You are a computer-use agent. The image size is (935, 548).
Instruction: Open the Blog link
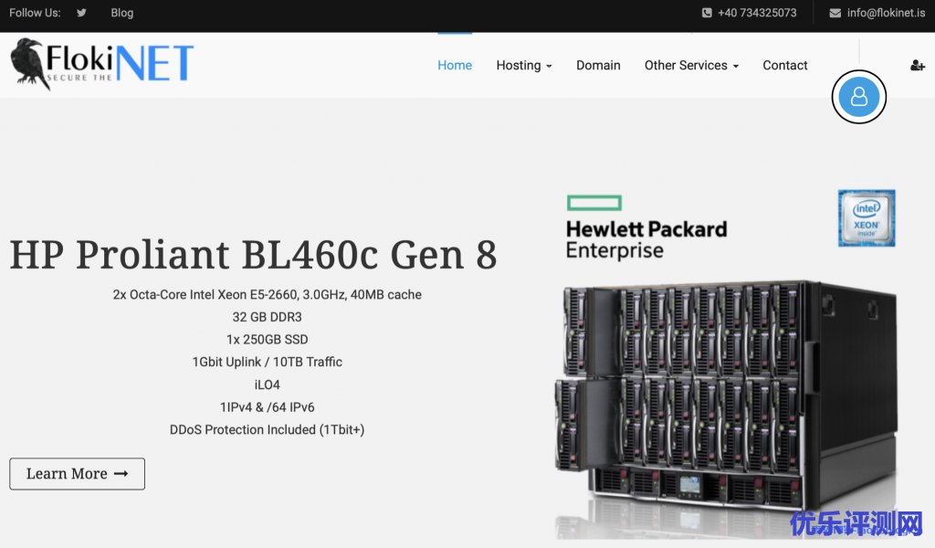(x=121, y=13)
